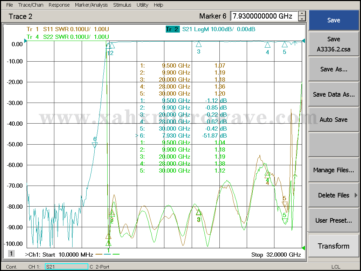Click the marker 6 triangle on the S21 trace

(x=95, y=145)
